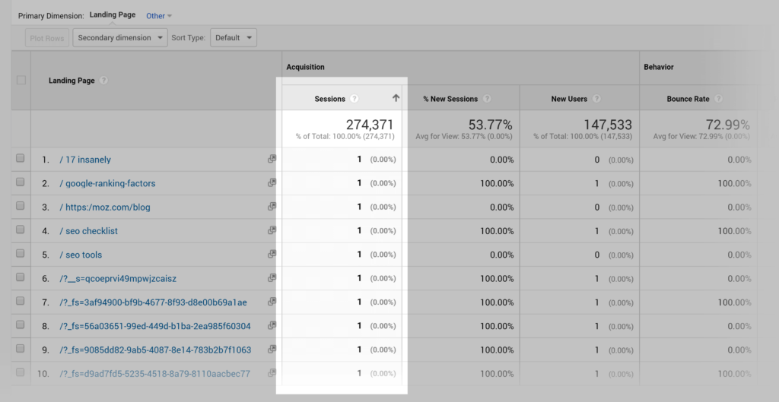Click help icon next to Bounce Rate header

pos(718,99)
